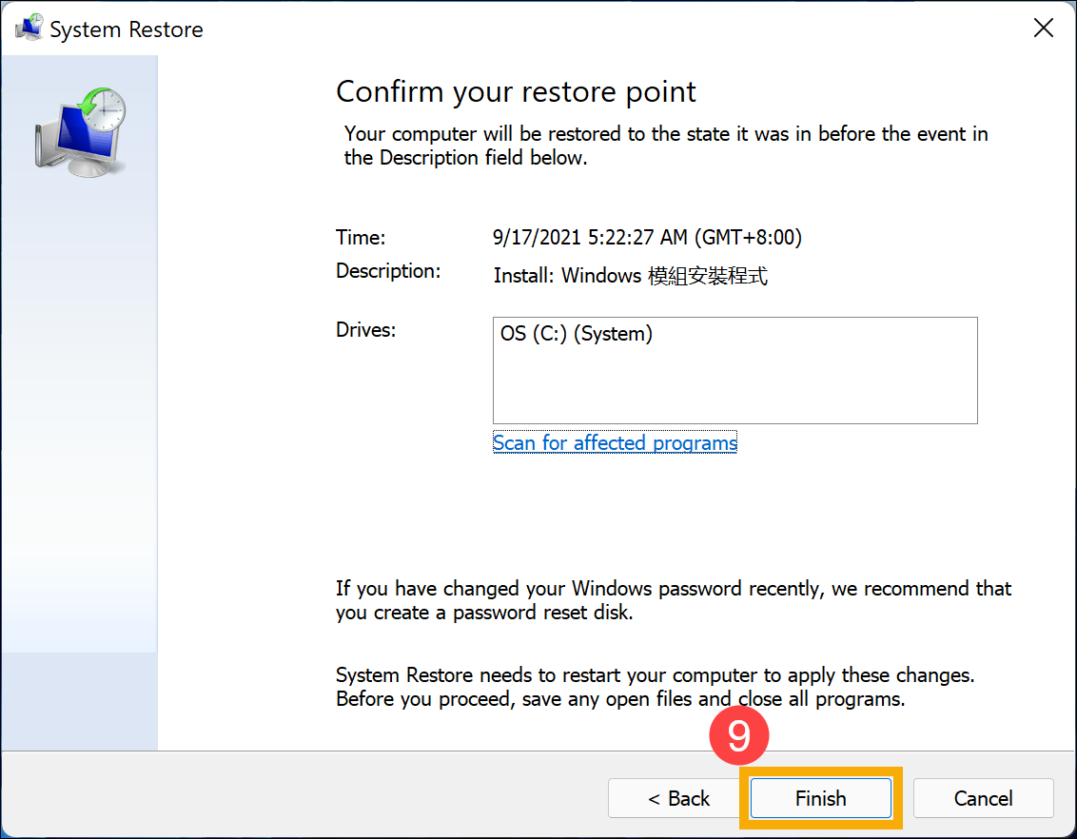1077x839 pixels.
Task: Click the red step 9 badge
Action: pos(739,736)
